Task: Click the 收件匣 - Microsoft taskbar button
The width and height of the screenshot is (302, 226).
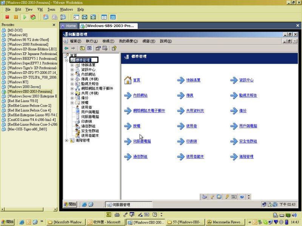Action: tap(106, 222)
